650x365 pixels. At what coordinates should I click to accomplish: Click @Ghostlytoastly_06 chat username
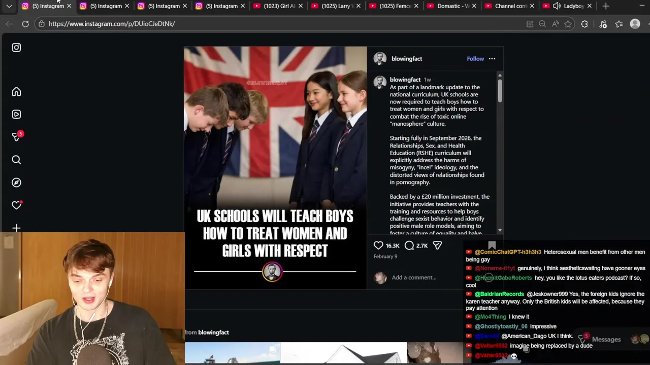point(501,326)
